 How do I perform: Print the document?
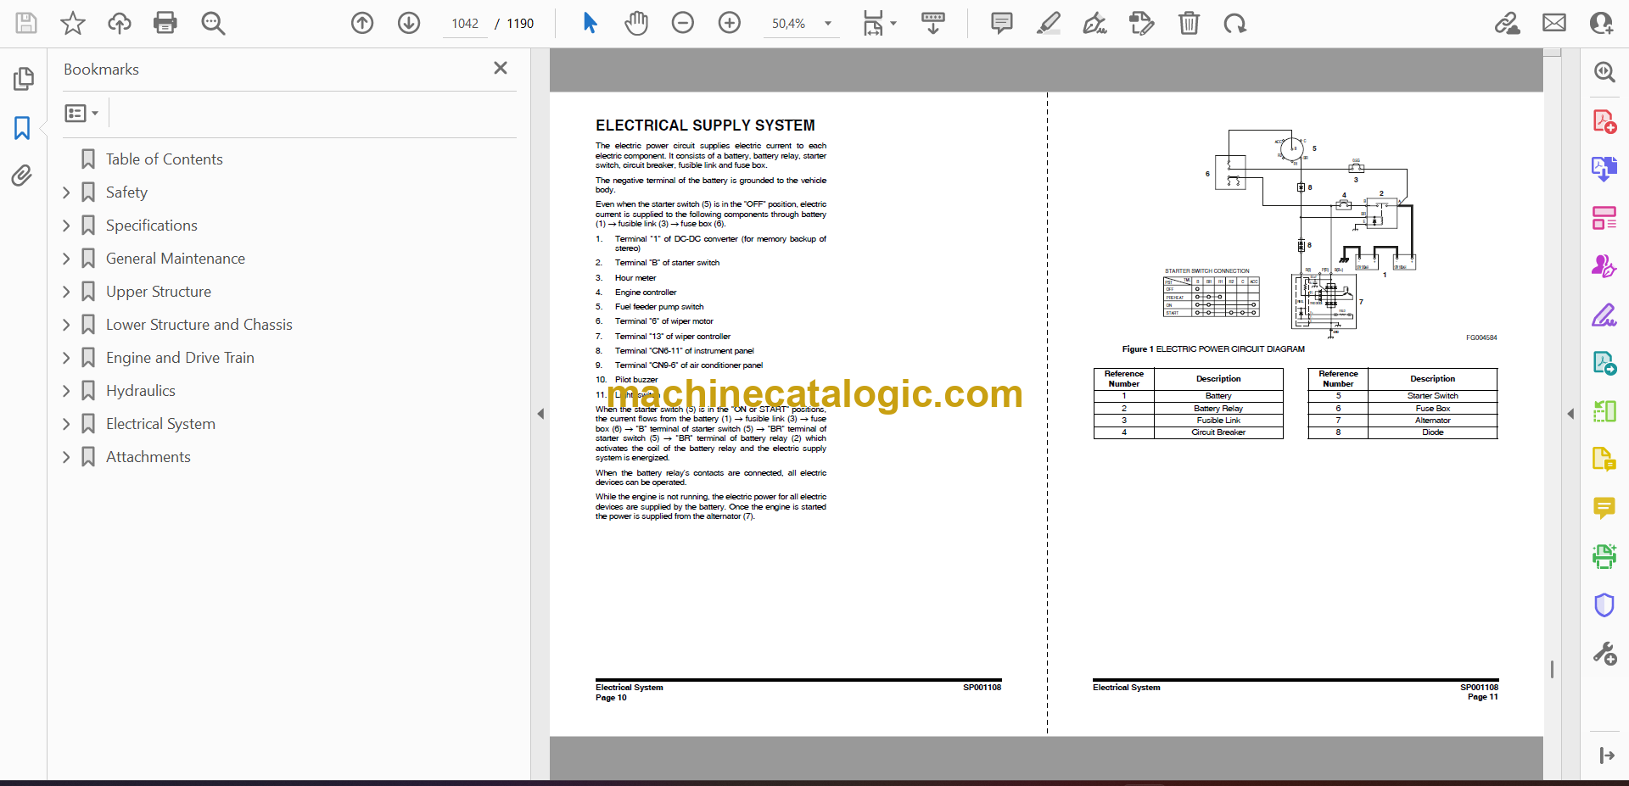(165, 23)
